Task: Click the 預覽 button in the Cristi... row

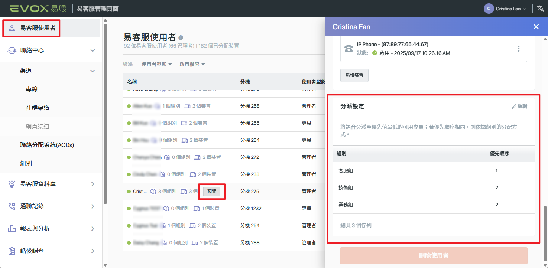Action: (212, 192)
